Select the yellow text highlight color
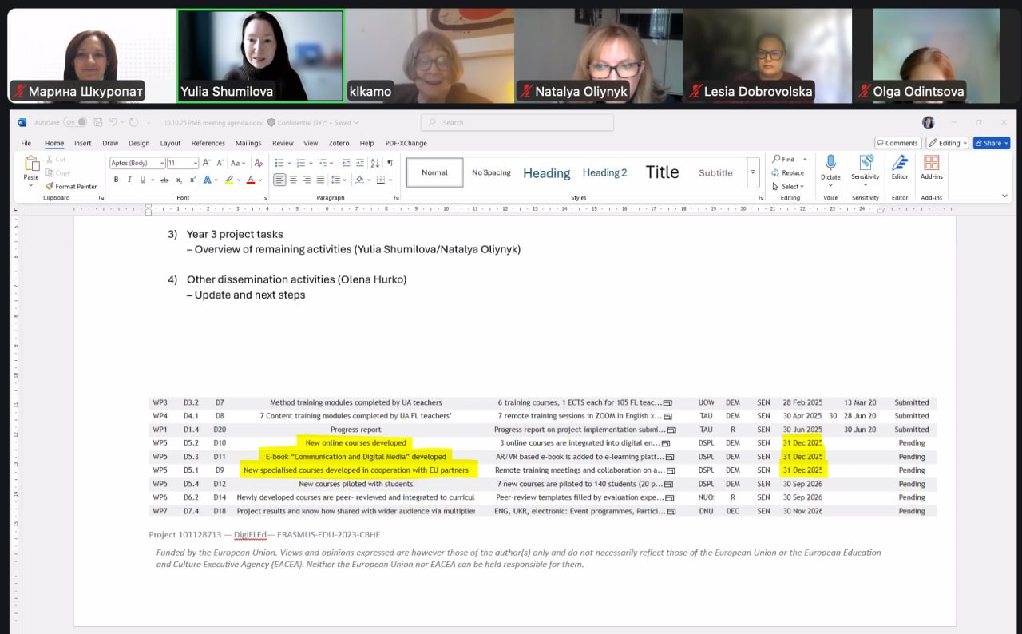Viewport: 1022px width, 634px height. [229, 180]
